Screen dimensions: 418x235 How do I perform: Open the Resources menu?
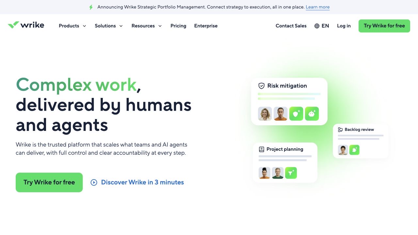coord(147,26)
